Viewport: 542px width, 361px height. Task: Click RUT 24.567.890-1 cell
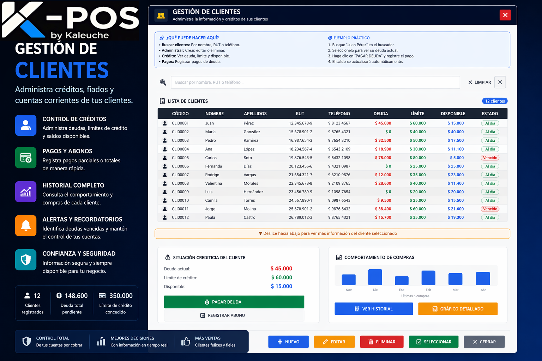(300, 201)
